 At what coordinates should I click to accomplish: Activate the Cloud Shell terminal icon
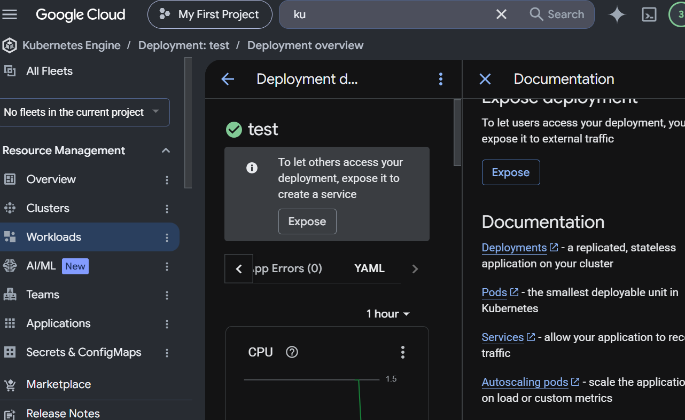(649, 14)
